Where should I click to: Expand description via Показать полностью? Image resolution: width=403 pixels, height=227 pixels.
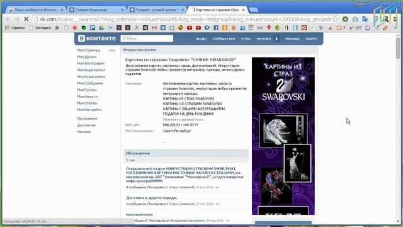coord(184,119)
